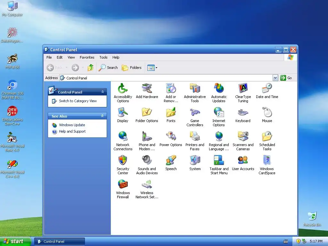328x246 pixels.
Task: Toggle the Folders pane button
Action: [132, 68]
